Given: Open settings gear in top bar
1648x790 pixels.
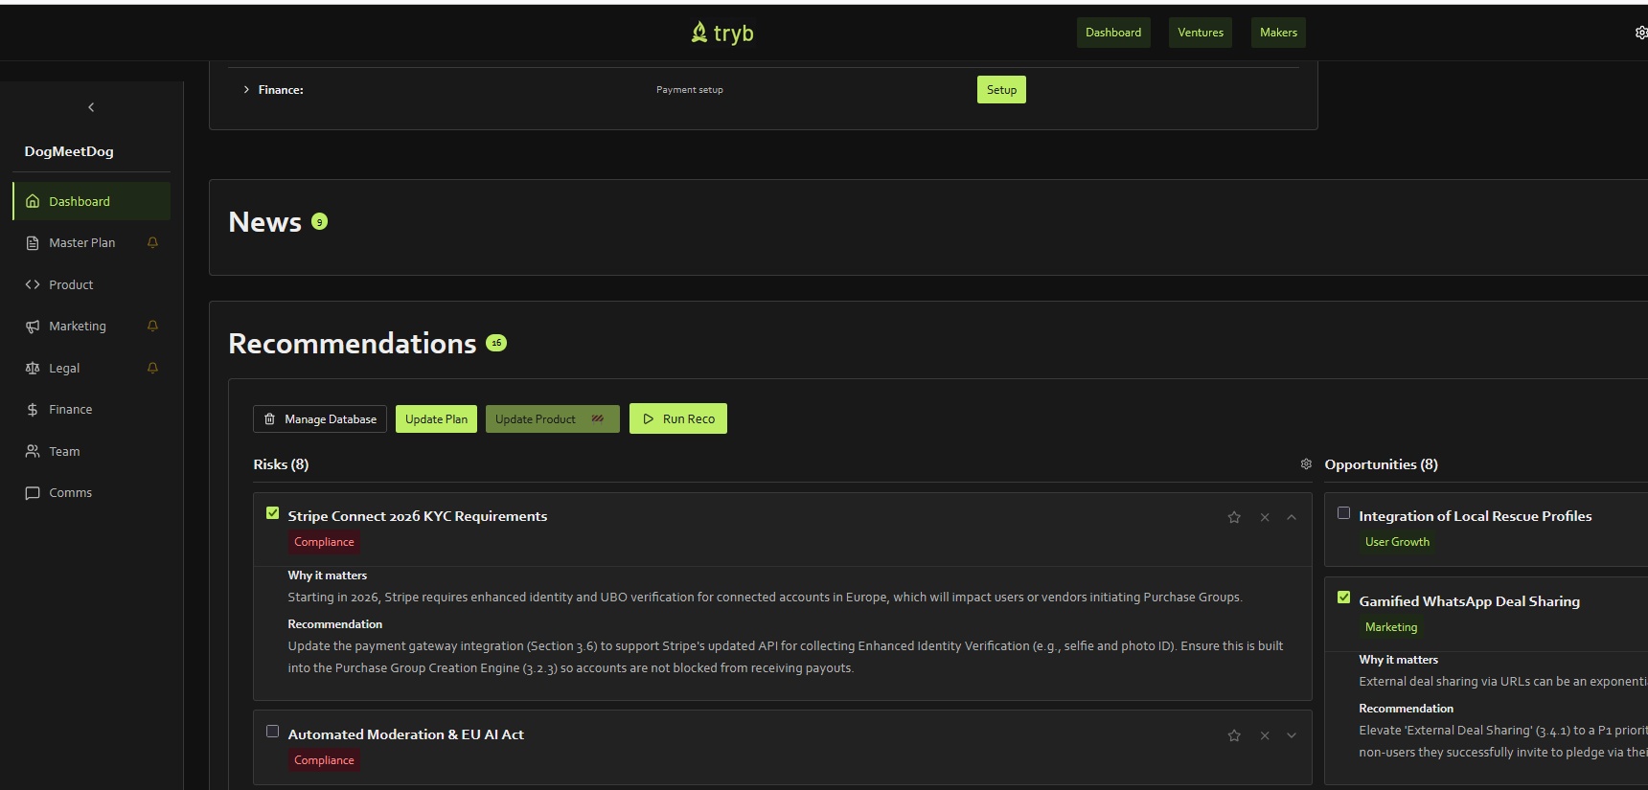Looking at the screenshot, I should [x=1640, y=33].
